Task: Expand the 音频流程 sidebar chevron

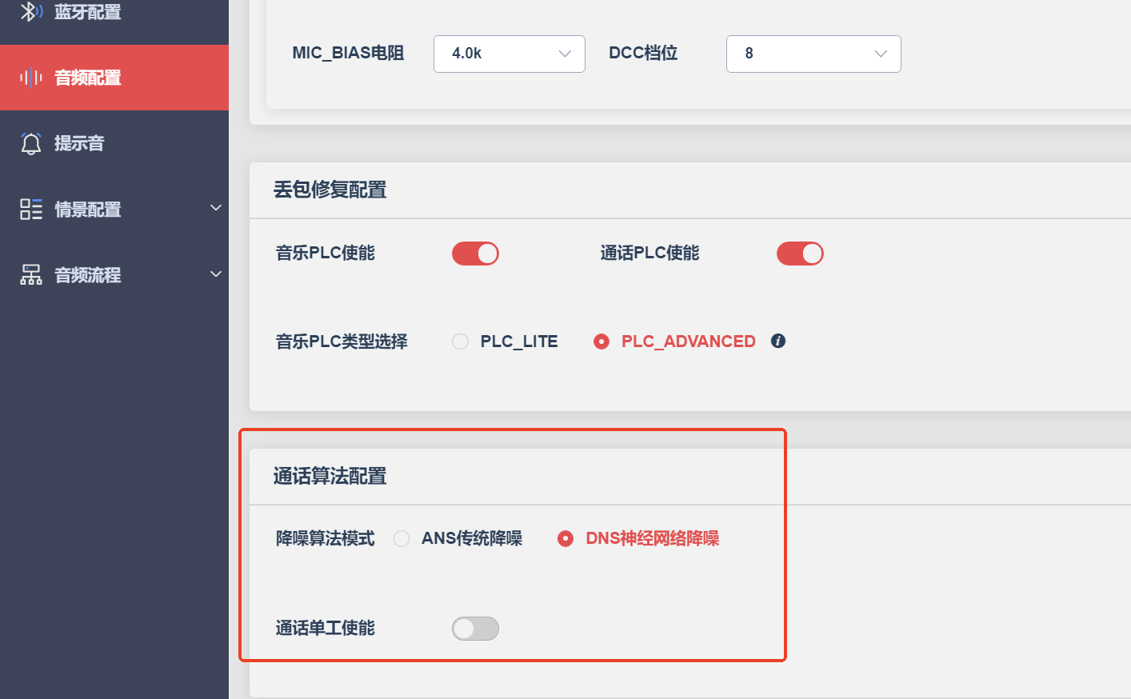Action: tap(215, 274)
